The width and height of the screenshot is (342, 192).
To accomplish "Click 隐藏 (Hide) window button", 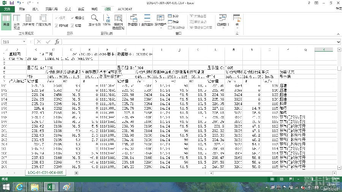I will (x=173, y=22).
